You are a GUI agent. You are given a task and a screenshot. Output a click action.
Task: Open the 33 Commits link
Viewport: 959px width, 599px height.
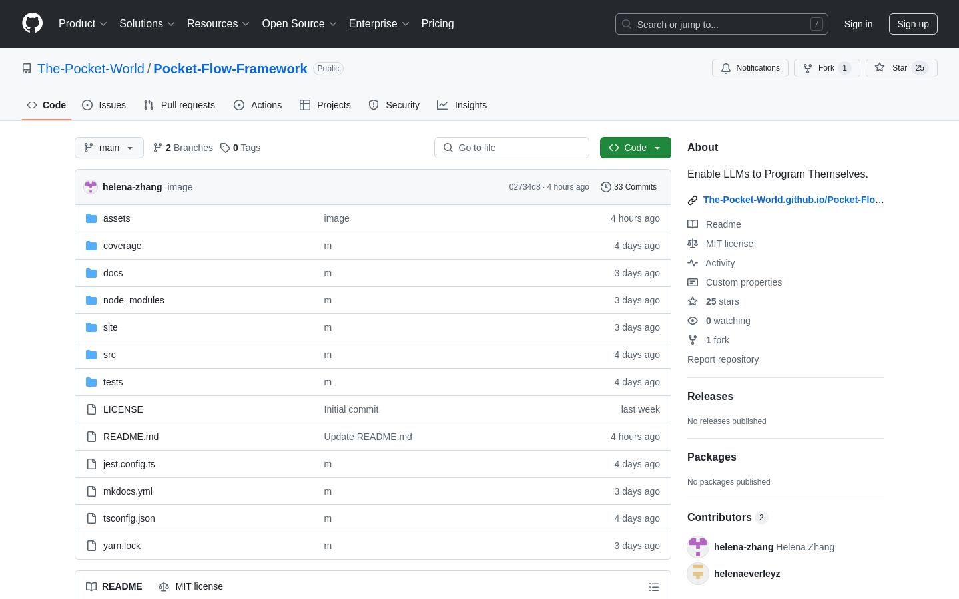pyautogui.click(x=629, y=187)
